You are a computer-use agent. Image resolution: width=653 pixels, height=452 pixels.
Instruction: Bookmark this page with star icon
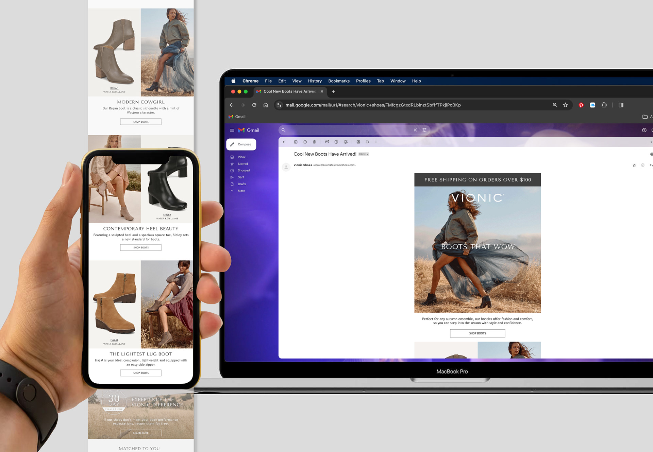point(565,105)
